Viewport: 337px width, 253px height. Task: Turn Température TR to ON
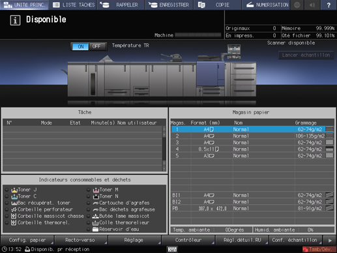[80, 46]
